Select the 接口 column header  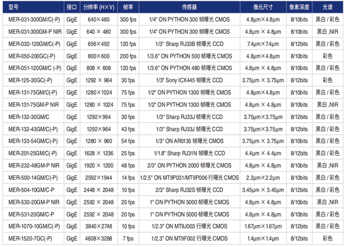point(71,7)
